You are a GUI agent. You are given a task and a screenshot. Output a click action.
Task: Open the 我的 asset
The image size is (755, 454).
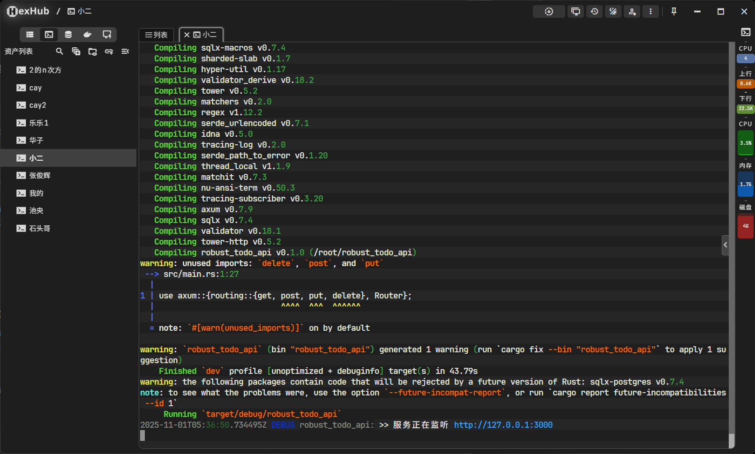68,194
